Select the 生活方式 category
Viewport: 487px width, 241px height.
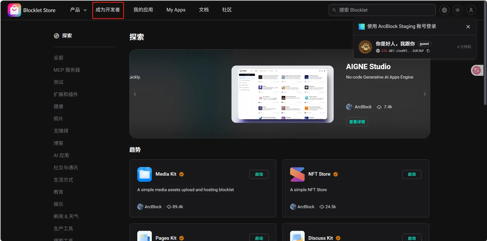pos(63,180)
